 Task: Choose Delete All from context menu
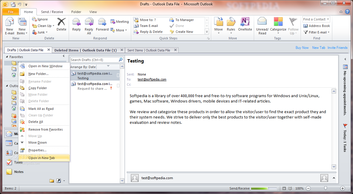pyautogui.click(x=44, y=122)
